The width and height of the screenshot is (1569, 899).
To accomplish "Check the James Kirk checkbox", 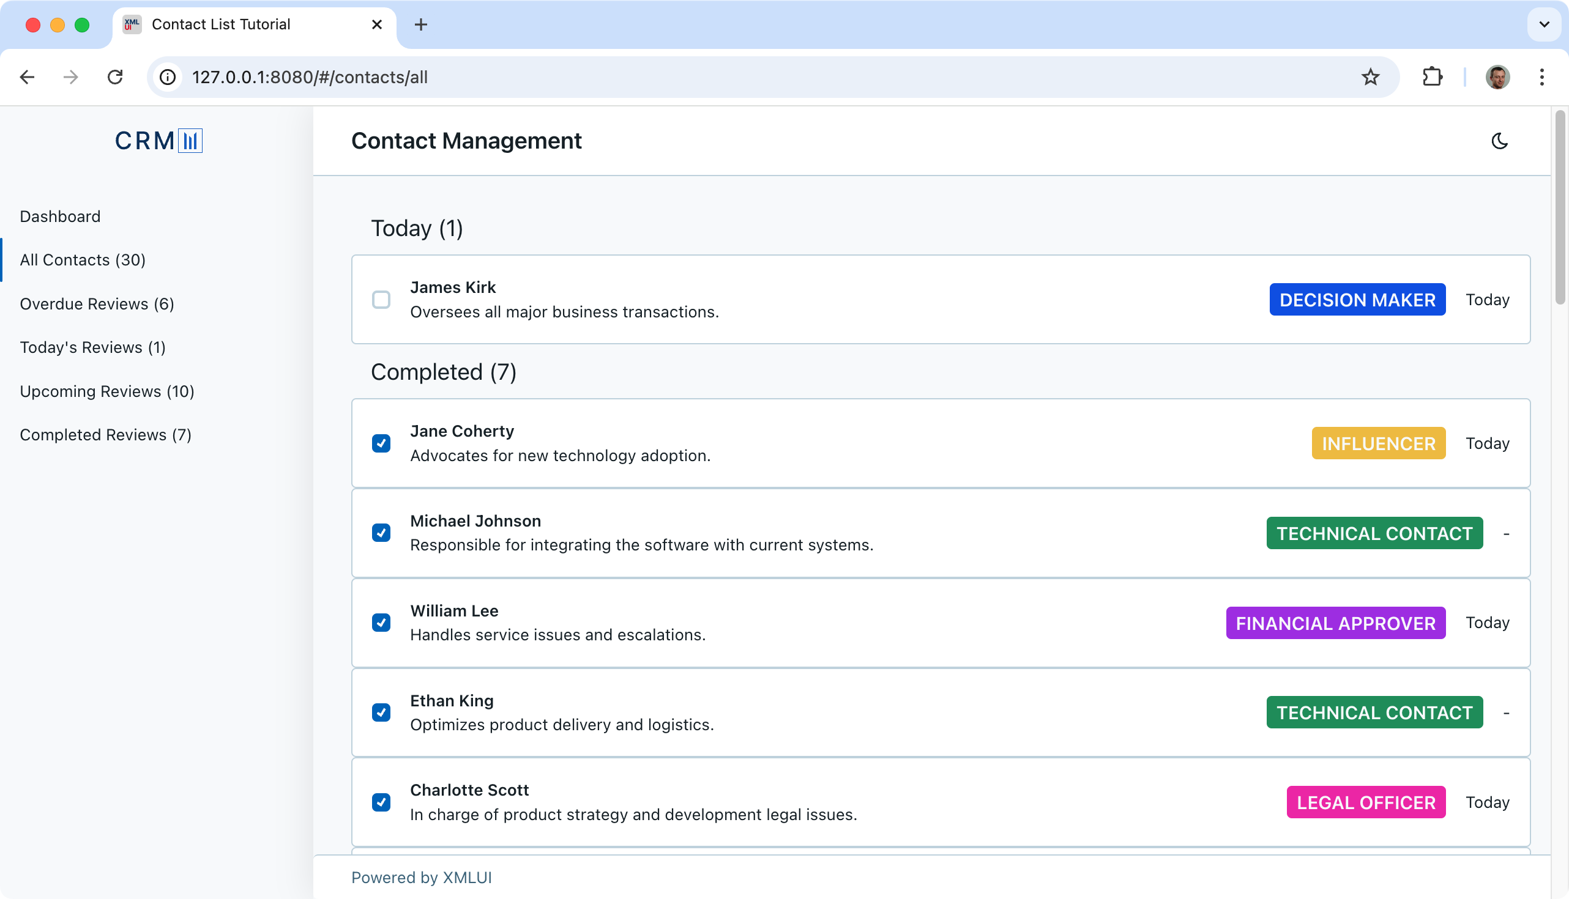I will [381, 300].
